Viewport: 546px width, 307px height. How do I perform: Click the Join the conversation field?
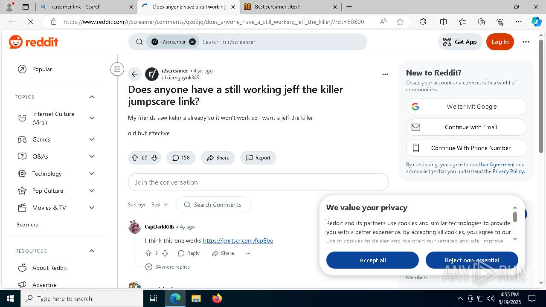(258, 182)
